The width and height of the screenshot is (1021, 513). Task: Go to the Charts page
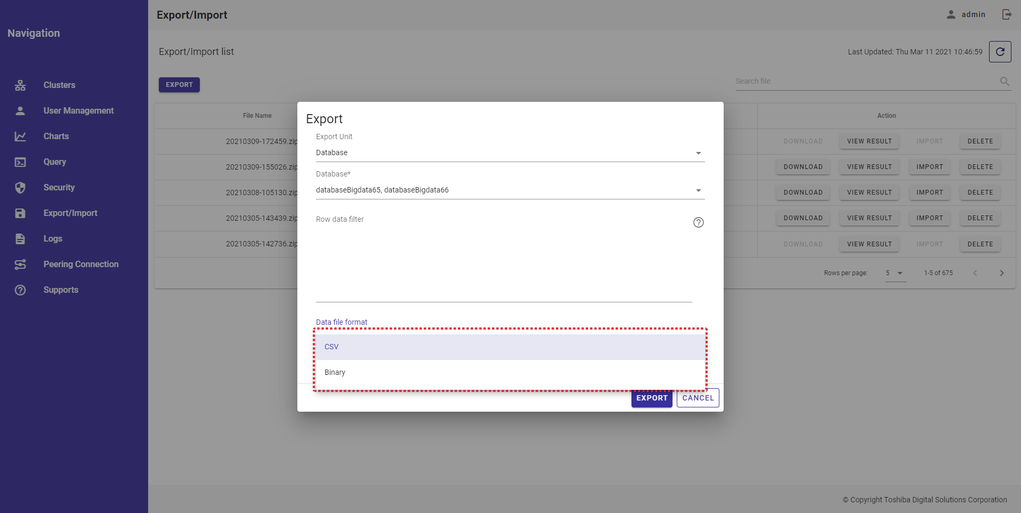pyautogui.click(x=56, y=136)
